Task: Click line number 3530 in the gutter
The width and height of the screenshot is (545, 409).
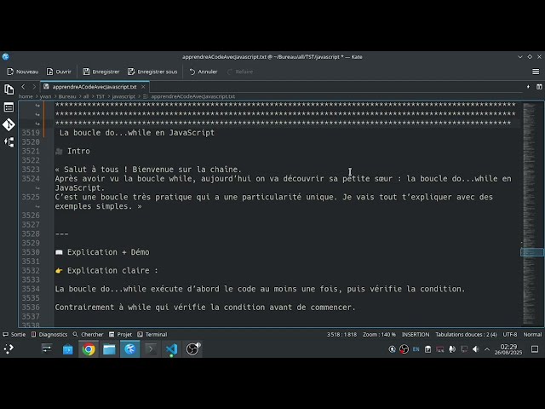Action: coord(31,252)
